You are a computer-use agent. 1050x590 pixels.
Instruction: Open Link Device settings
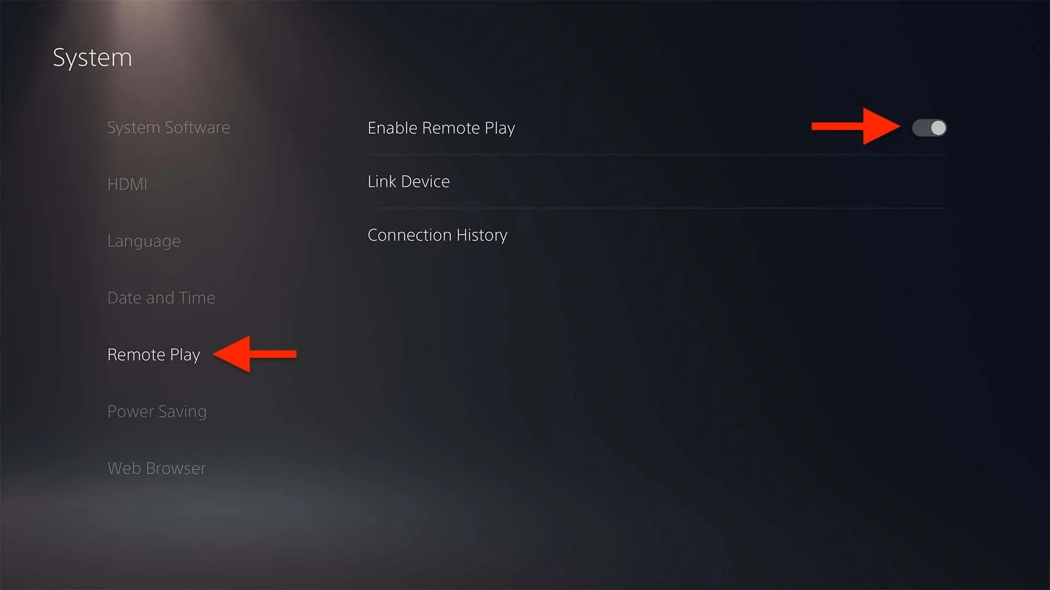(409, 181)
